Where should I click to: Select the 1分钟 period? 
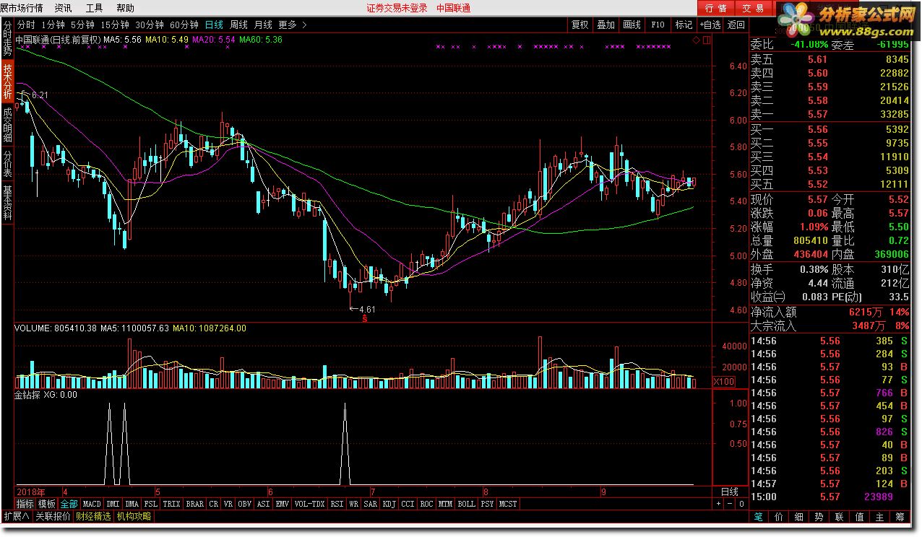pos(53,25)
